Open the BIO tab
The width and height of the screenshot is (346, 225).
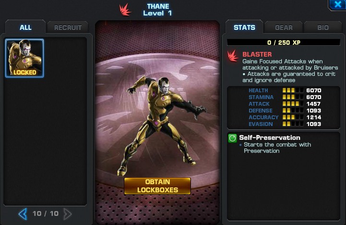323,27
